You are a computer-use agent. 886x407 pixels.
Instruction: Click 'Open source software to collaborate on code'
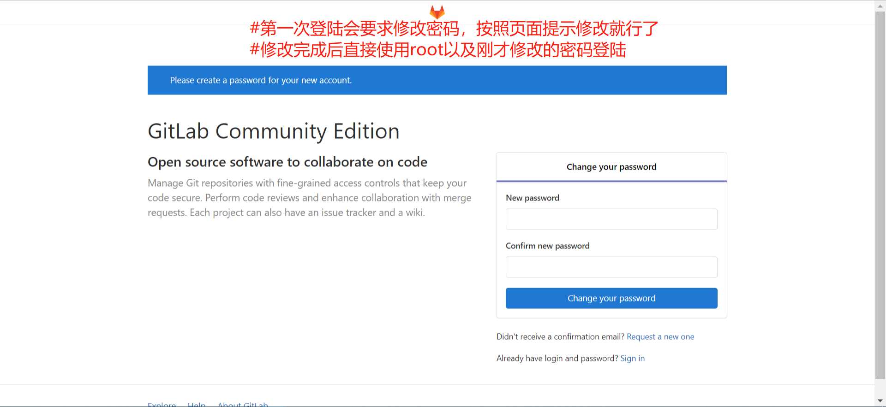(287, 162)
